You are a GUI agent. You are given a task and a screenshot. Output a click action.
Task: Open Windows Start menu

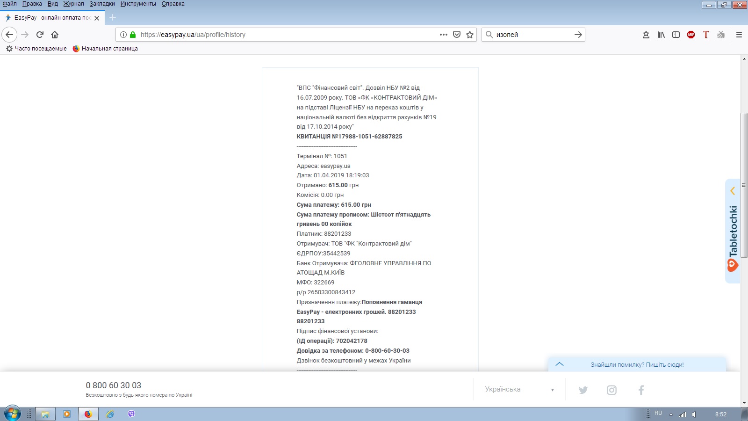[x=13, y=414]
